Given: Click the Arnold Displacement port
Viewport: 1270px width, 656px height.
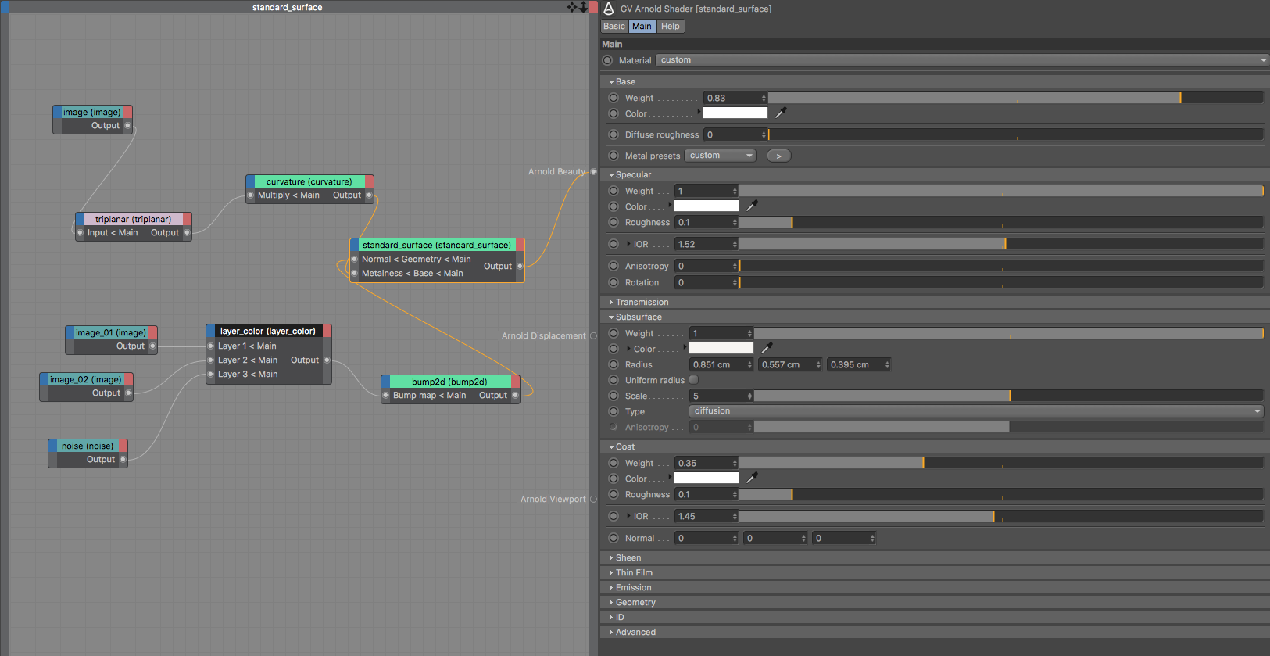Looking at the screenshot, I should [593, 335].
